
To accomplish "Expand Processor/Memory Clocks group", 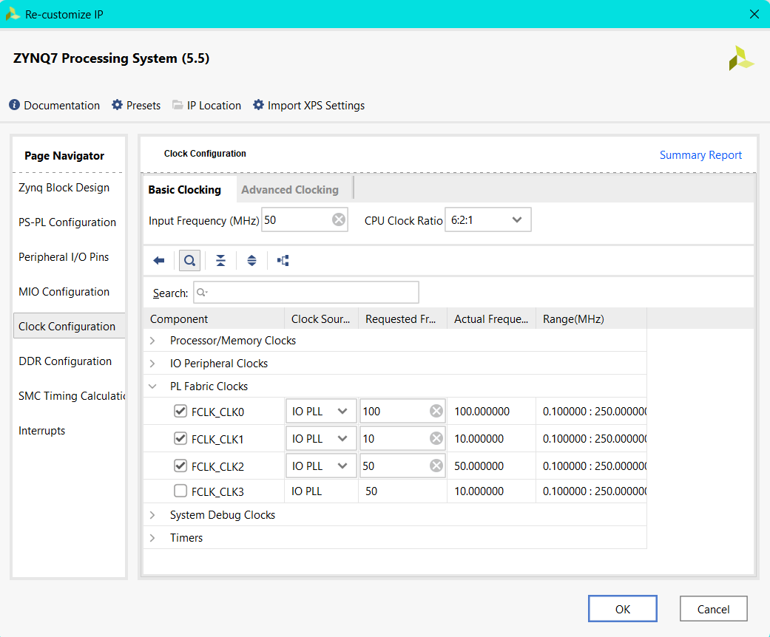I will (152, 341).
